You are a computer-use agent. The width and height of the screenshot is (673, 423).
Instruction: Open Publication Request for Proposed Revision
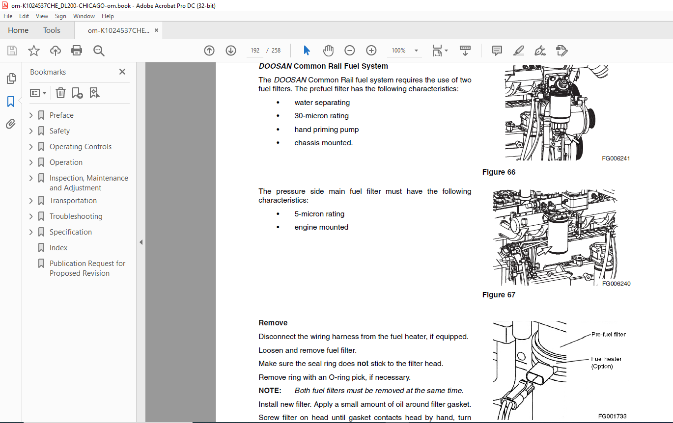pyautogui.click(x=87, y=268)
